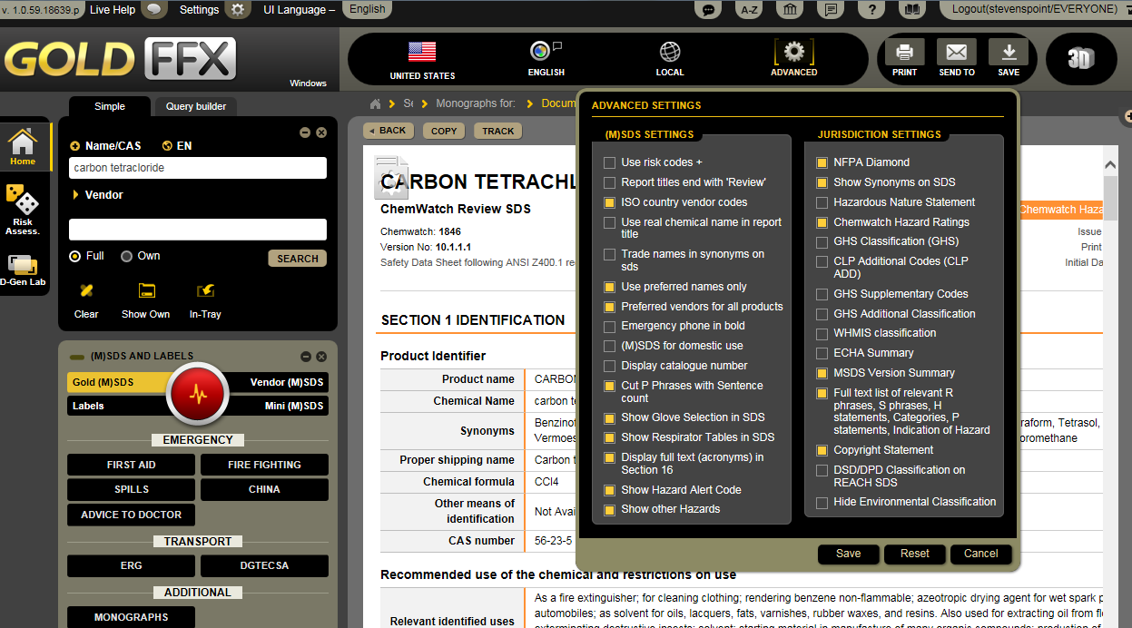Open the UI Language dropdown showing English

coord(367,9)
